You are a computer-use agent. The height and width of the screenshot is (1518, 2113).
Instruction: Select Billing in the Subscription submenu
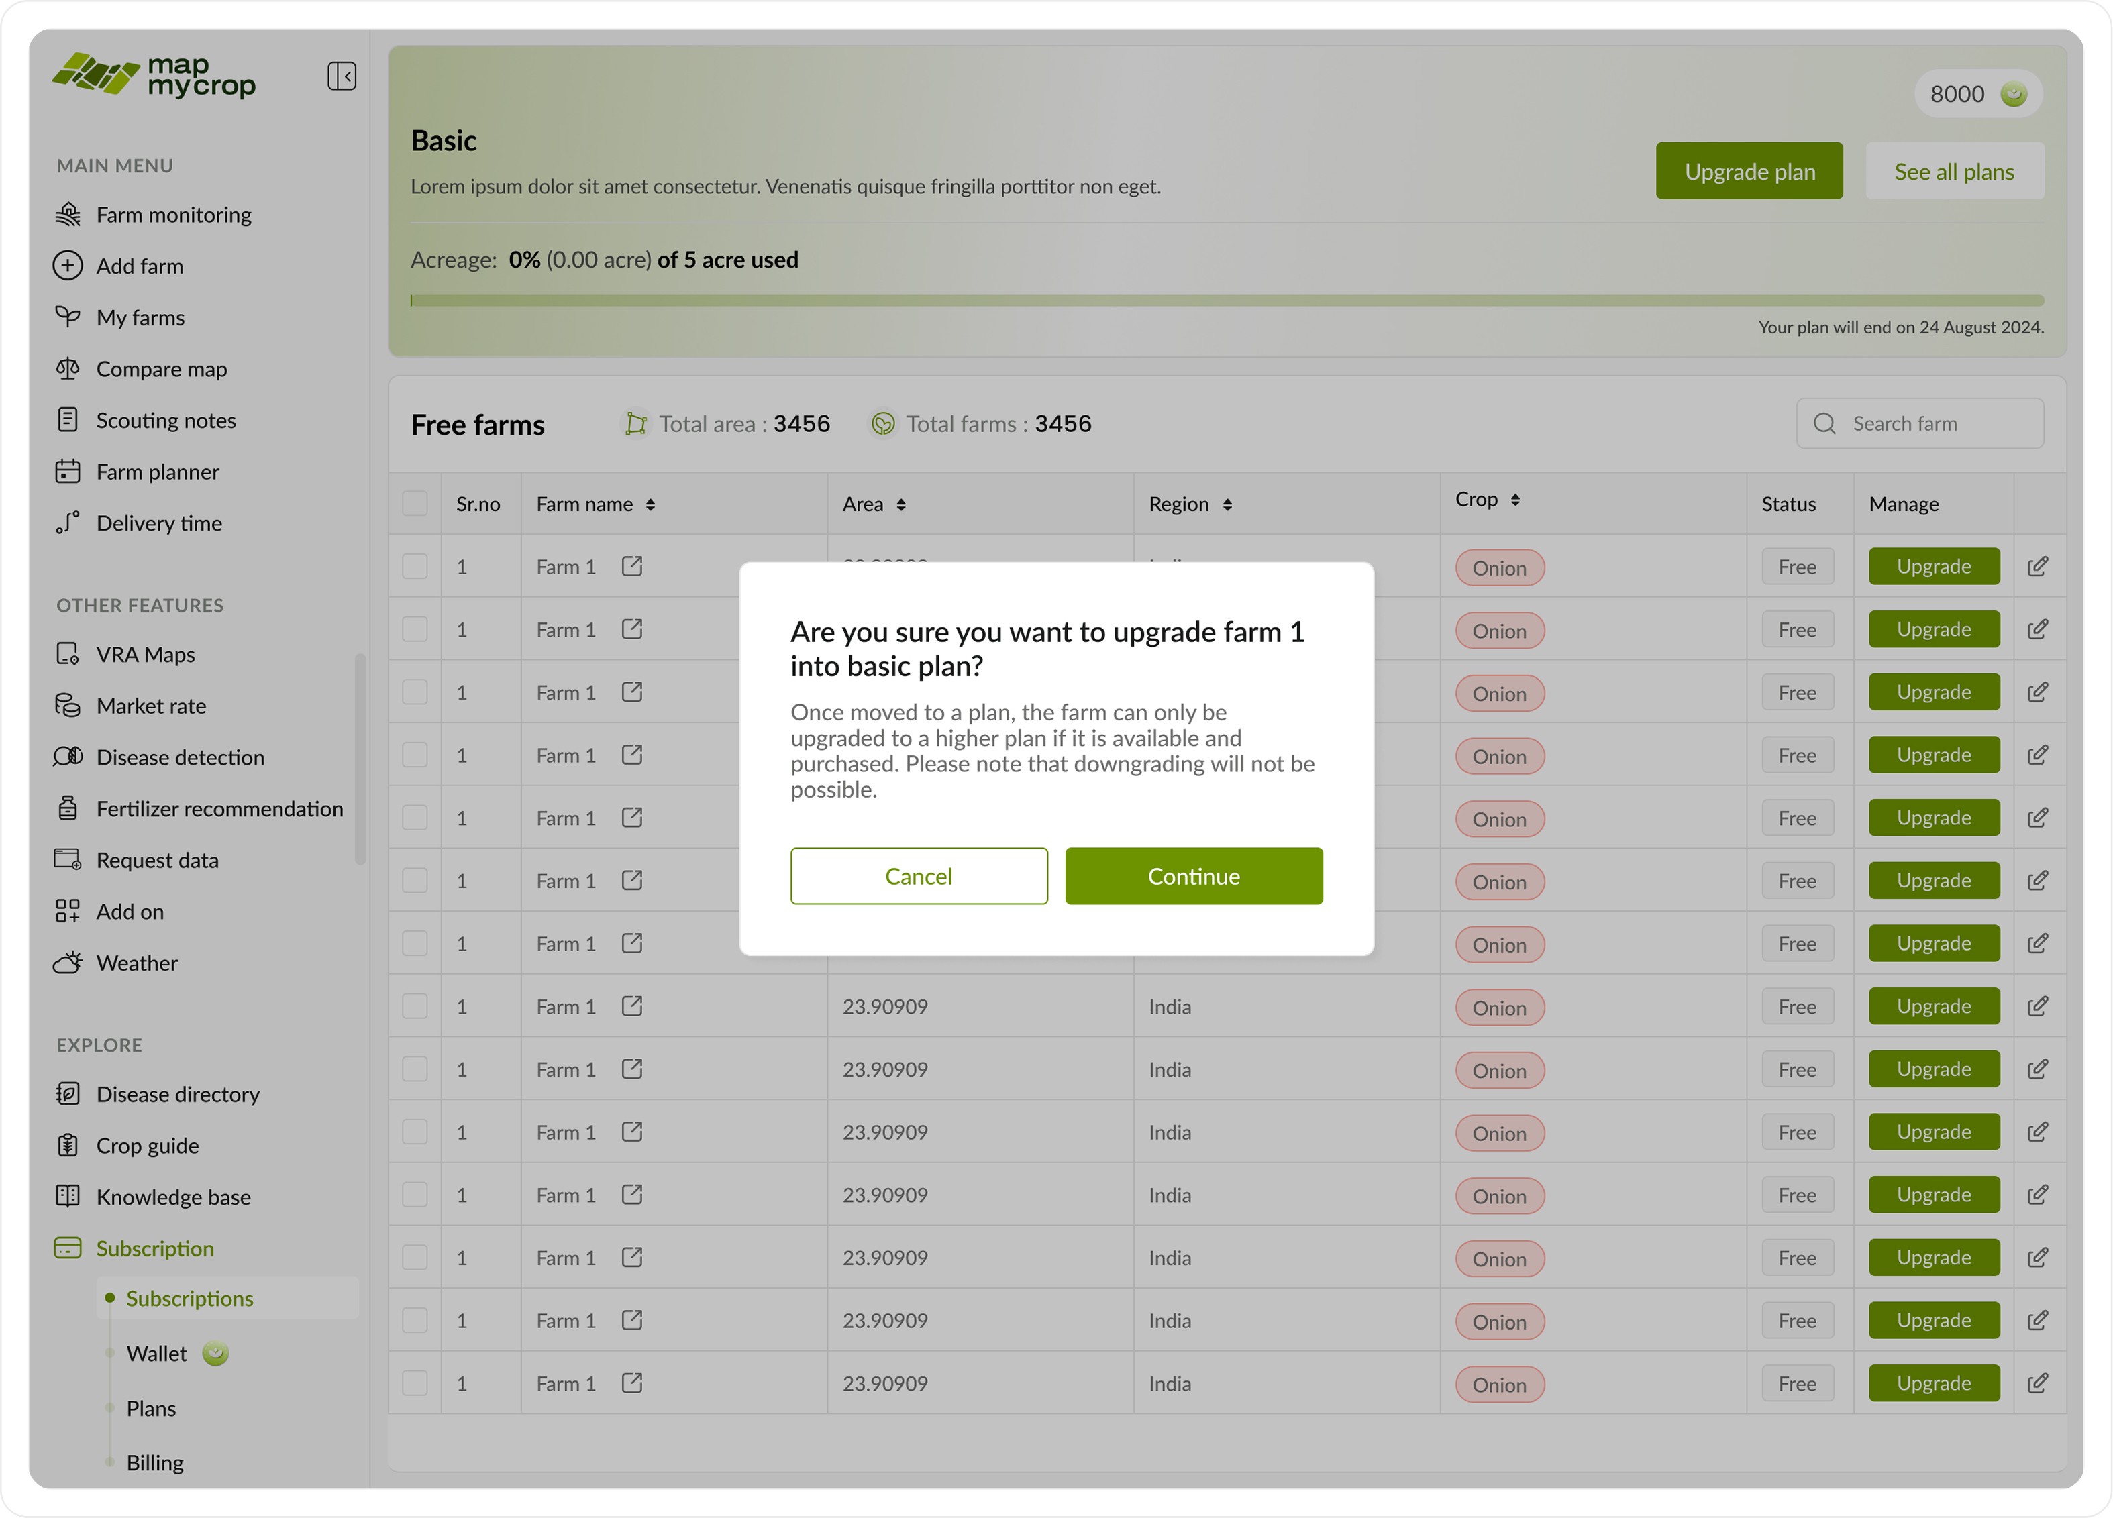pyautogui.click(x=154, y=1462)
